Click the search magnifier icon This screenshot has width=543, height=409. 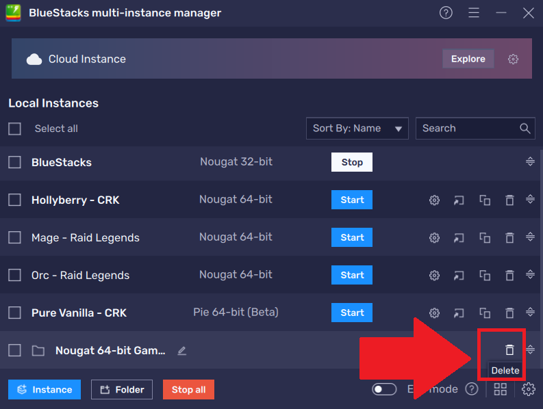point(525,129)
